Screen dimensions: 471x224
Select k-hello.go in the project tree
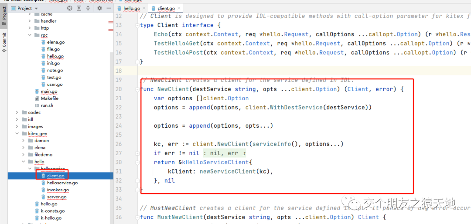pos(51,218)
